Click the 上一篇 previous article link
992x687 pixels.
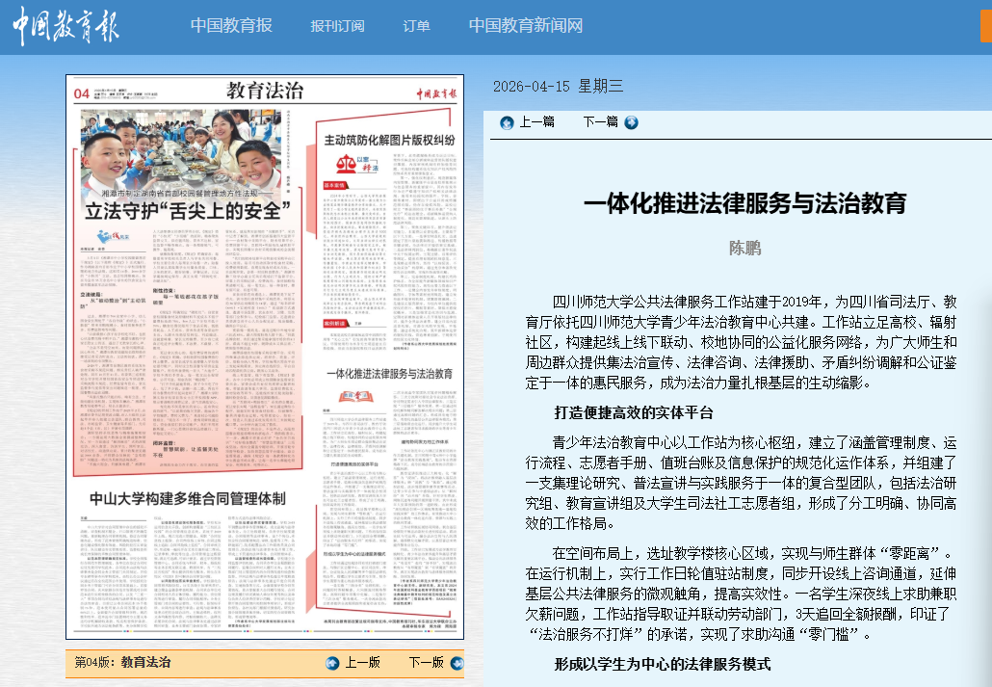tap(536, 122)
